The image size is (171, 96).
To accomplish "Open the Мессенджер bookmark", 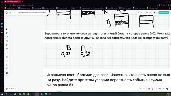I will coord(36,8).
